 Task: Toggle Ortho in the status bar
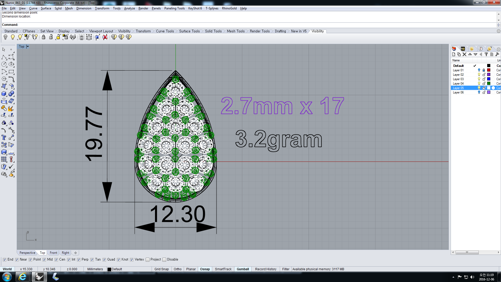tap(177, 269)
